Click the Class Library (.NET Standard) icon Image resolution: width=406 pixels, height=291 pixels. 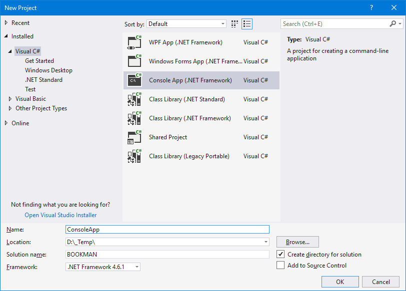(134, 99)
